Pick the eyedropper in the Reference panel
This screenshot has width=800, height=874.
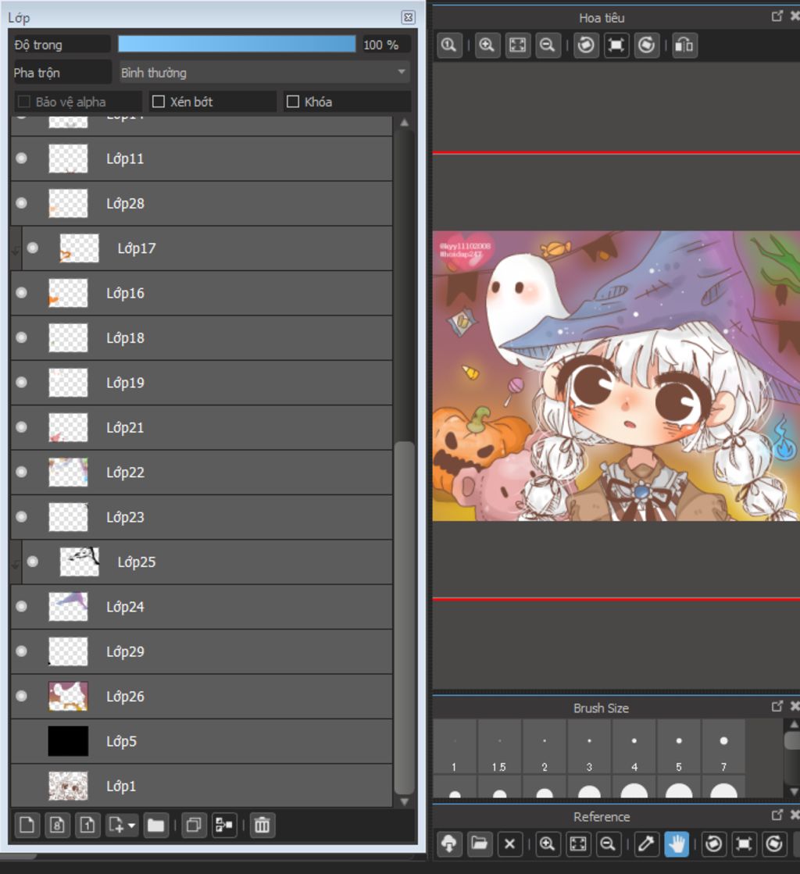pos(646,844)
